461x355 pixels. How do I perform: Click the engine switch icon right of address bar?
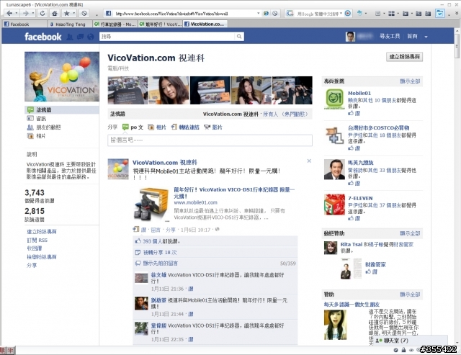pos(266,13)
